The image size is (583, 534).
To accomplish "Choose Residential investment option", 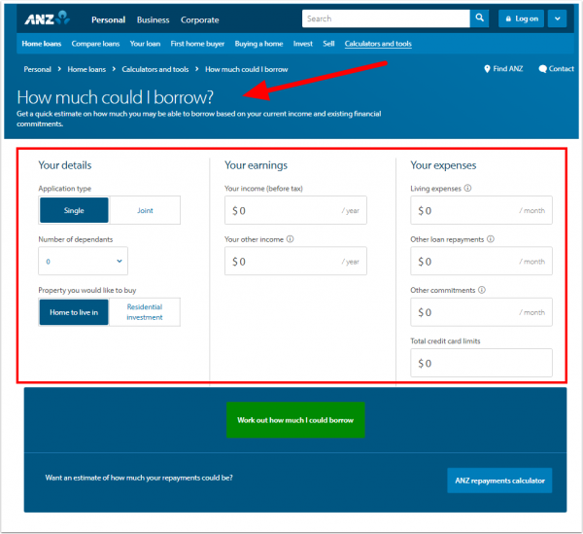I will (145, 312).
